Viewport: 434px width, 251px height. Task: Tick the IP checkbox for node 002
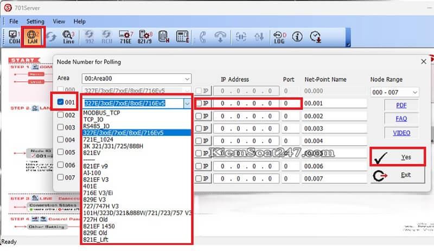[x=199, y=116]
